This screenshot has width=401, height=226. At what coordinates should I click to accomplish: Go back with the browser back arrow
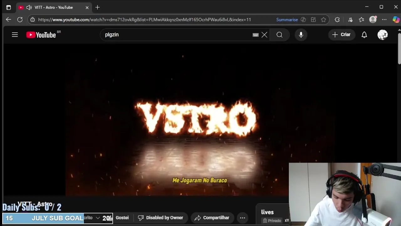(8, 19)
